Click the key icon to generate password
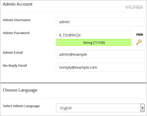This screenshot has height=116, width=147. click(x=139, y=42)
